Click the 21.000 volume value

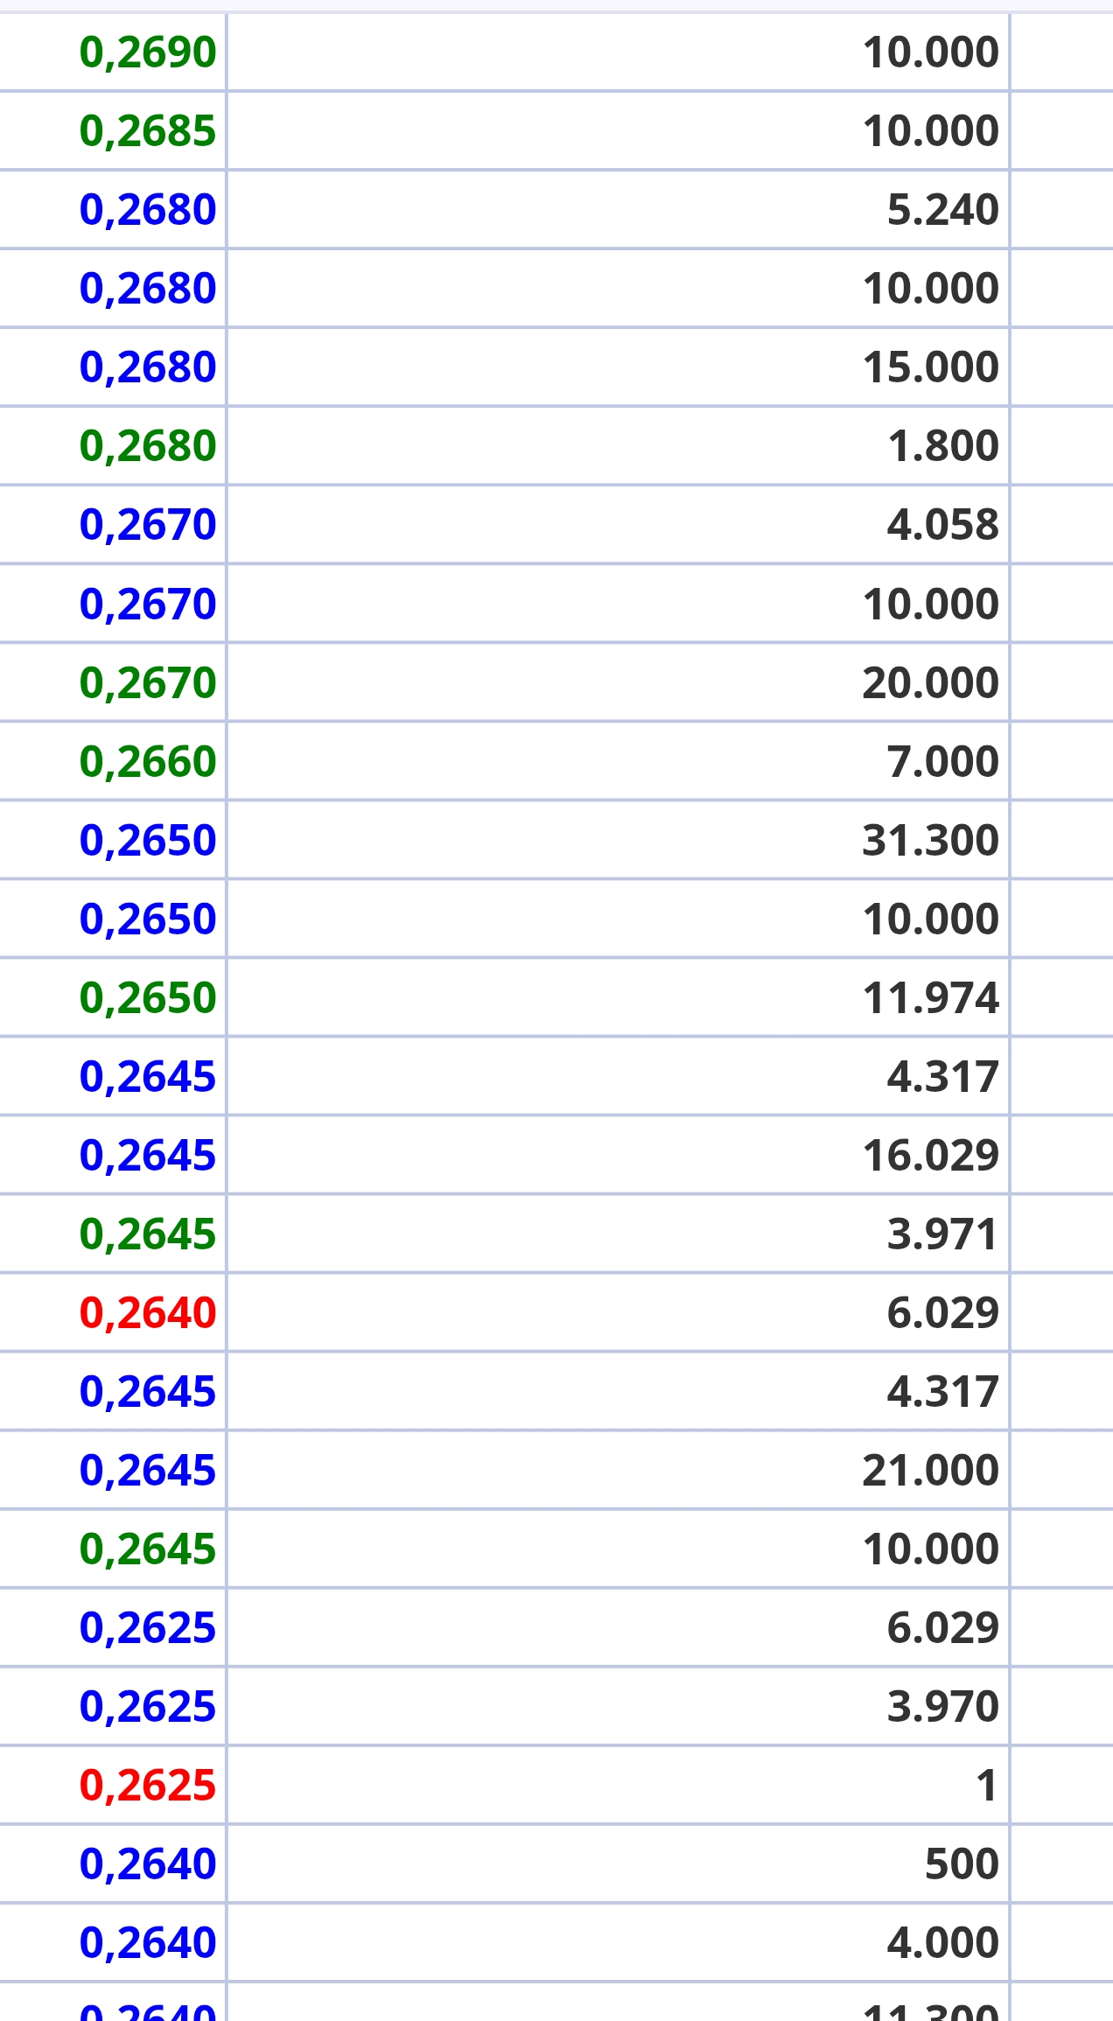click(x=930, y=1470)
